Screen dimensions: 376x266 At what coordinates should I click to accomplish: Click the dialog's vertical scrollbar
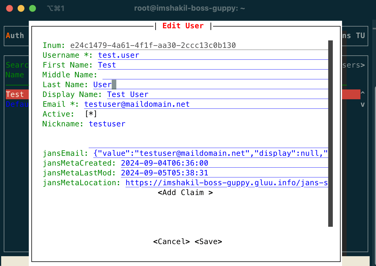pyautogui.click(x=331, y=133)
